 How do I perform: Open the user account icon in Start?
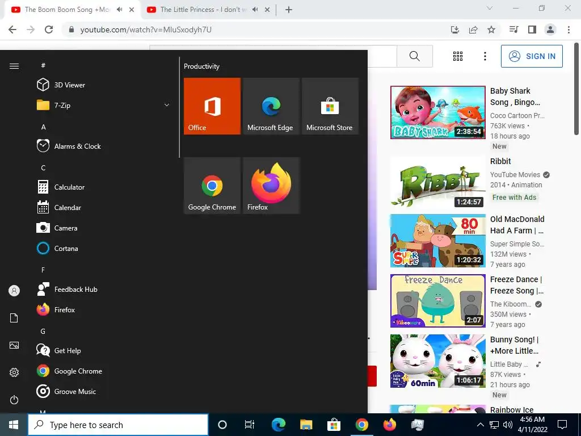14,291
